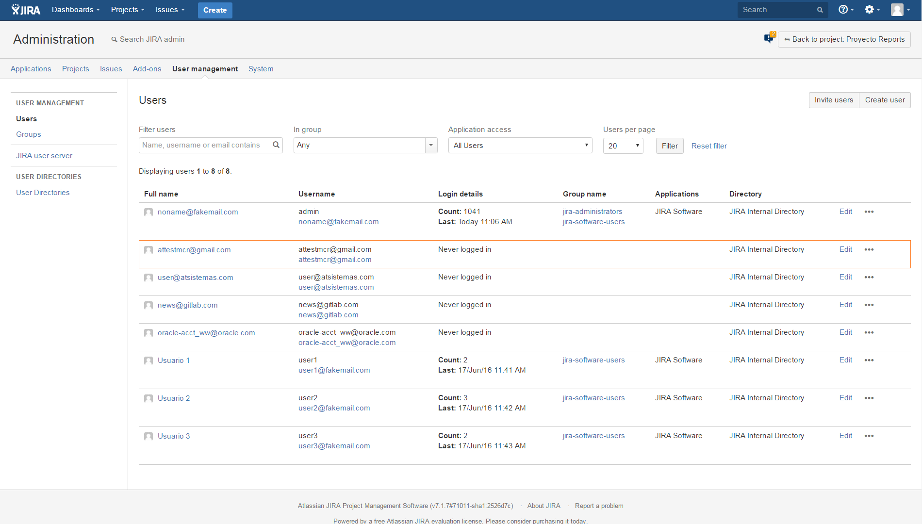Image resolution: width=922 pixels, height=524 pixels.
Task: Open more actions for oracle-acct_ww row
Action: pos(869,332)
